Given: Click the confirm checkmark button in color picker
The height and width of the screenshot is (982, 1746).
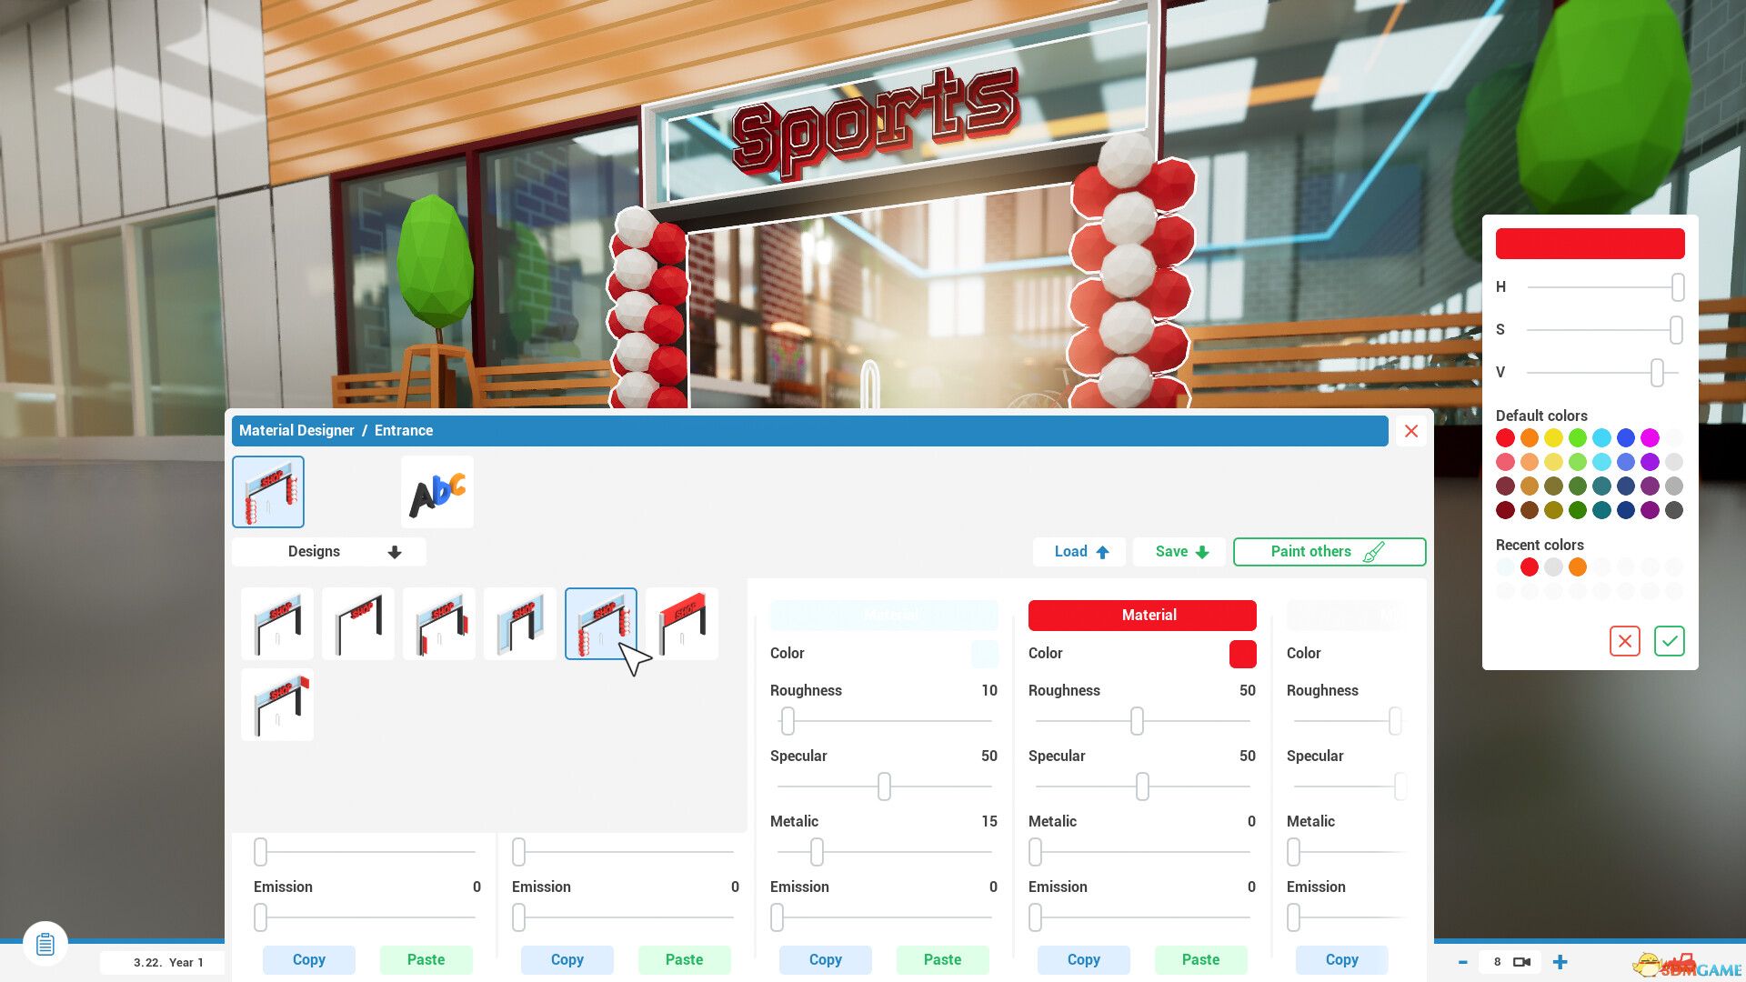Looking at the screenshot, I should click(1668, 640).
